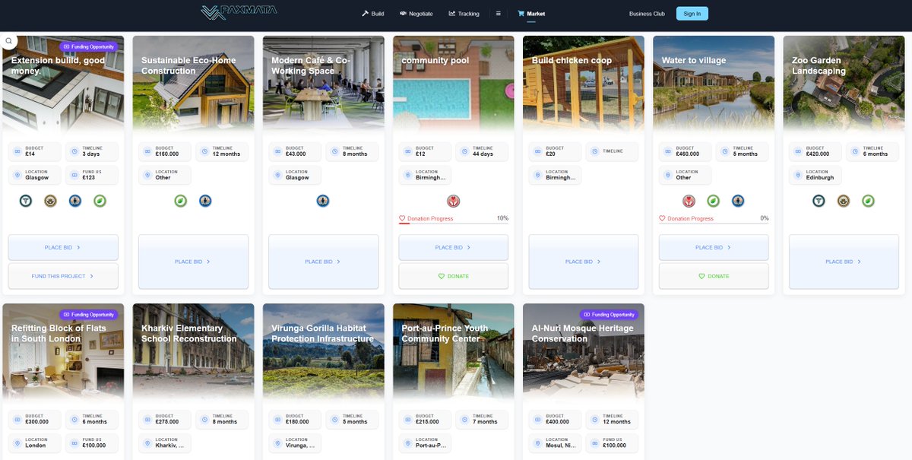The height and width of the screenshot is (460, 912).
Task: Click the timeline clock icon on Water to village card
Action: [x=727, y=151]
